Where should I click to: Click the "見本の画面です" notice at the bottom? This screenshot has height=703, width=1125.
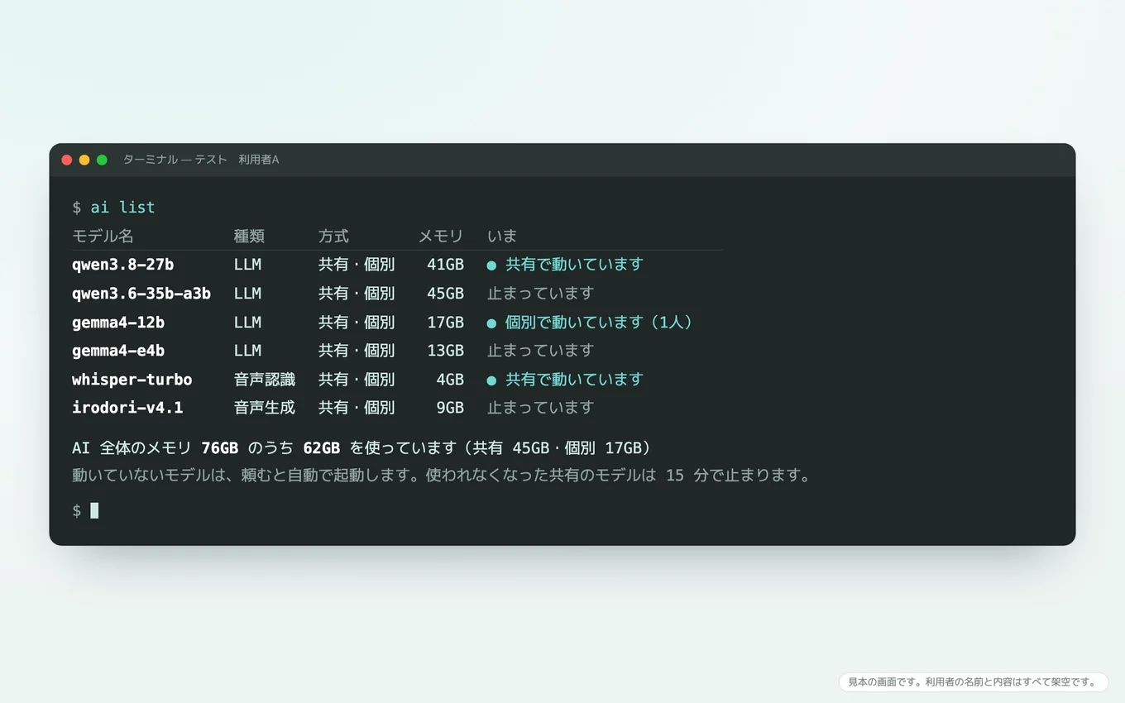(974, 682)
